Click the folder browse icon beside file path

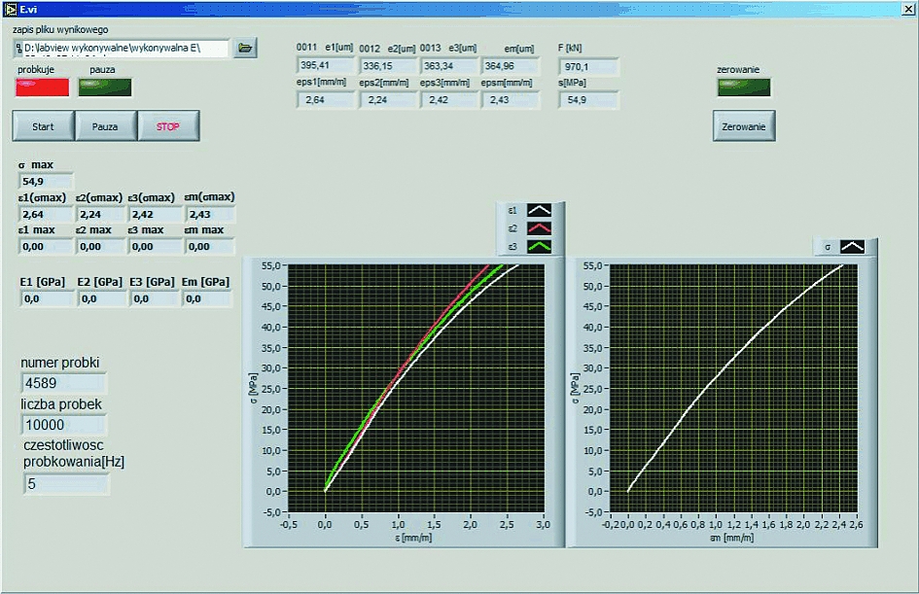pyautogui.click(x=245, y=47)
